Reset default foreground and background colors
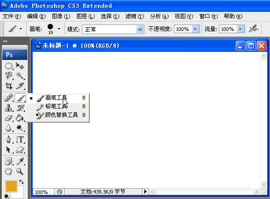The image size is (270, 199). click(6, 196)
